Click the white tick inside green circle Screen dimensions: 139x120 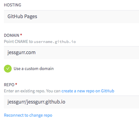pyautogui.click(x=8, y=69)
